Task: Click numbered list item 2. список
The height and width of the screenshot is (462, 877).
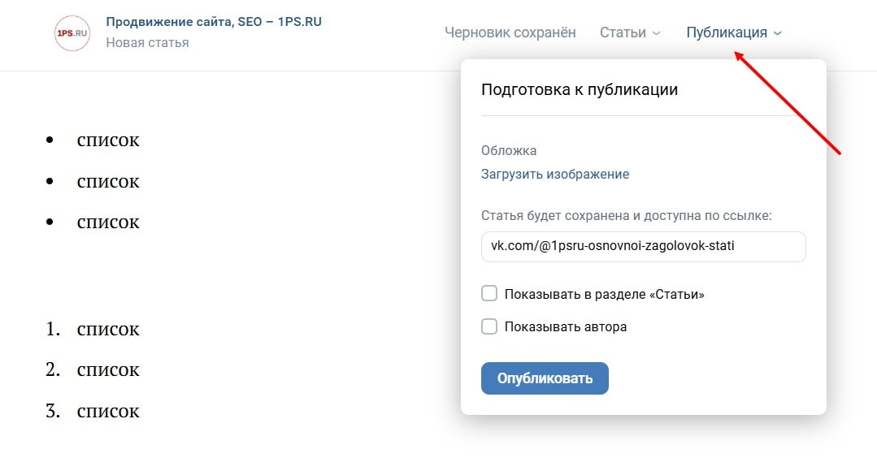Action: click(93, 369)
